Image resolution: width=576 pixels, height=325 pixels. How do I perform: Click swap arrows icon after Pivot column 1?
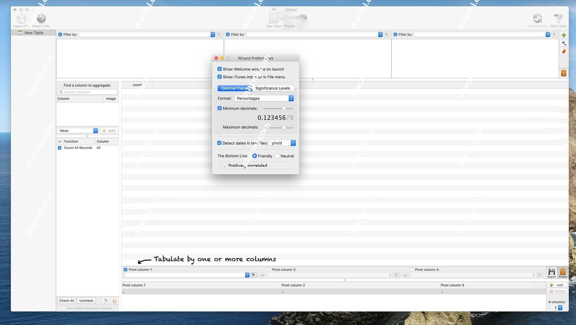[262, 275]
